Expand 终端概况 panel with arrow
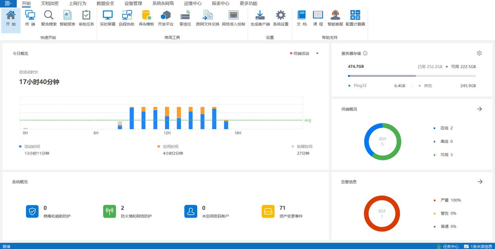Viewport: 495px width, 249px height. pos(479,109)
